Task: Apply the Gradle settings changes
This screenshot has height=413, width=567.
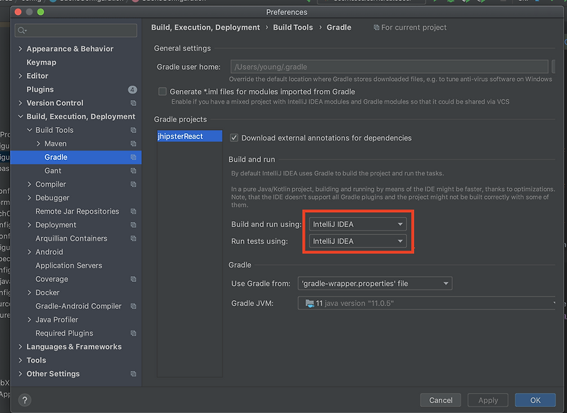Action: click(488, 400)
